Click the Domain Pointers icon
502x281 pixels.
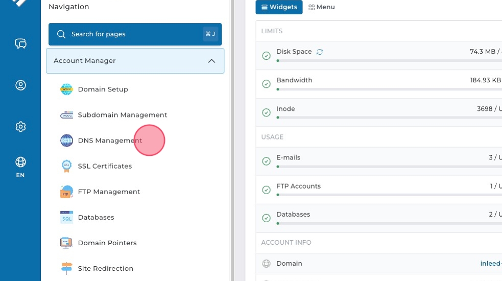click(66, 243)
